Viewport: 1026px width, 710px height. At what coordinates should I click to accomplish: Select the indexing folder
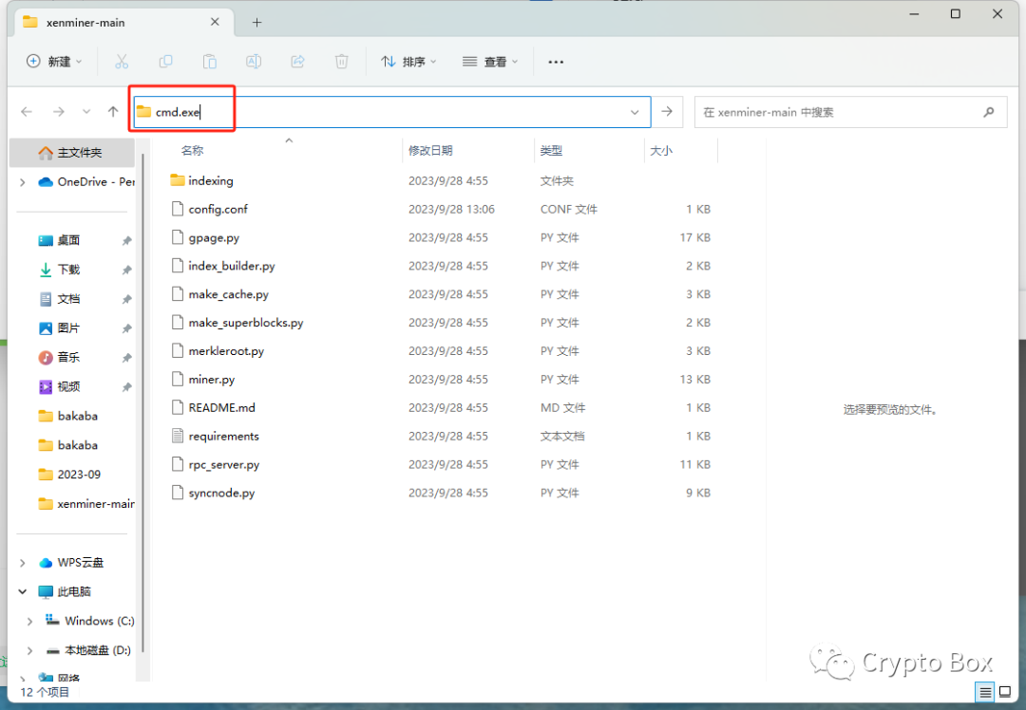coord(211,181)
